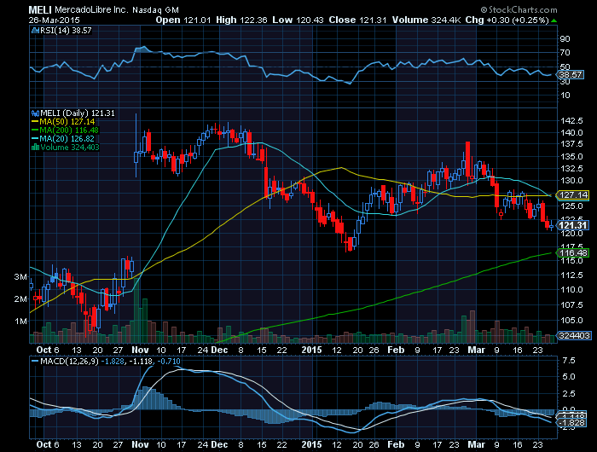This screenshot has height=452, width=597.
Task: Click the 5.0 MACD axis label
Action: click(568, 377)
